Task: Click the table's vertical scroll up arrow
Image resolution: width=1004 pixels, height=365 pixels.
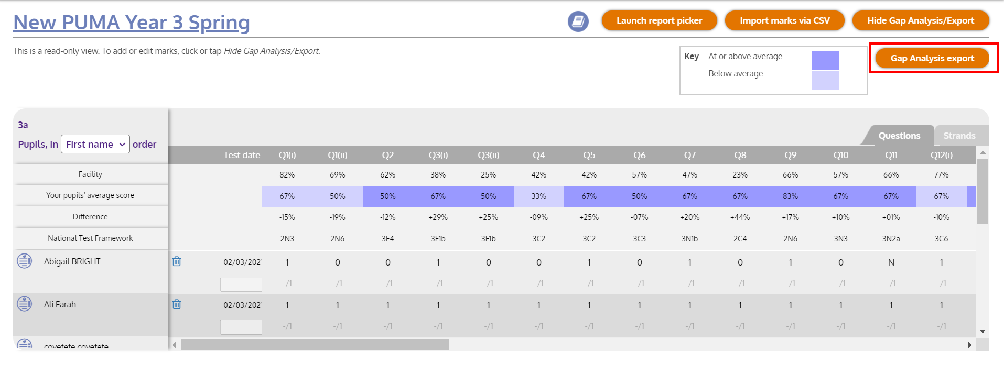Action: click(983, 152)
